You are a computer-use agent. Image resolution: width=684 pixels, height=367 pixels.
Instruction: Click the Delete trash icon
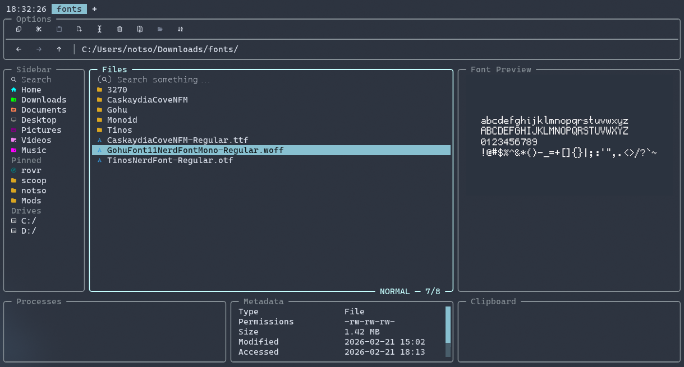click(120, 29)
